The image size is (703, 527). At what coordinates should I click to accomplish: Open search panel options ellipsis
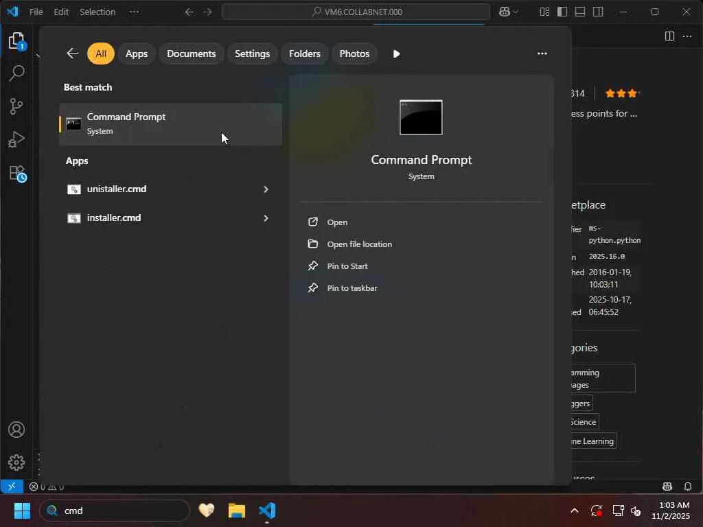pyautogui.click(x=542, y=54)
